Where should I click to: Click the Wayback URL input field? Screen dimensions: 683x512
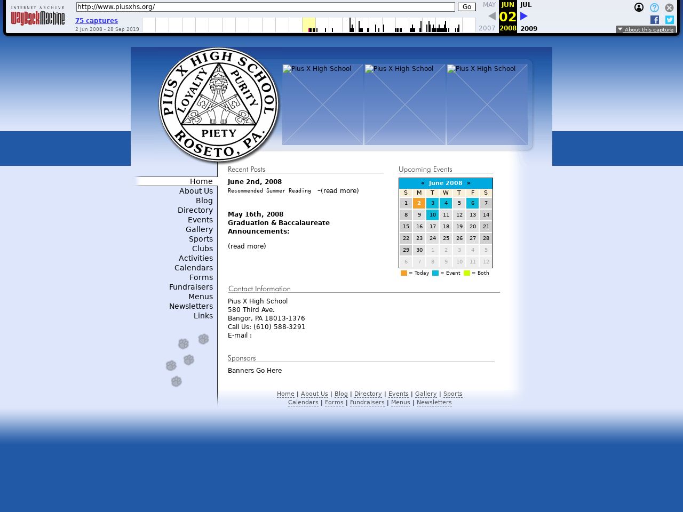(x=265, y=7)
